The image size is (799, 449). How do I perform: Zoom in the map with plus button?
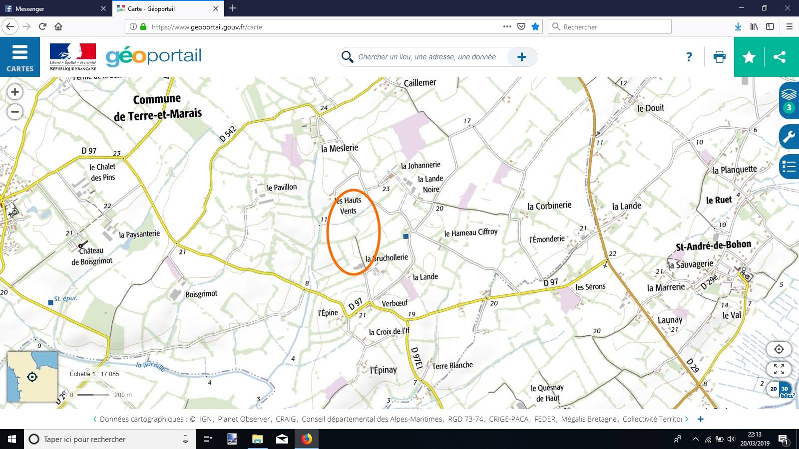pos(15,92)
